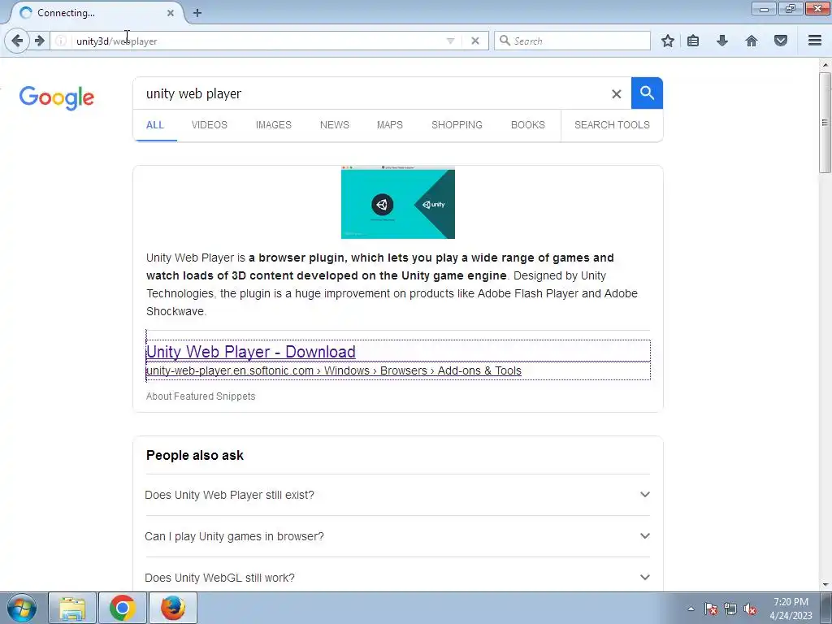Open SEARCH TOOLS options
The height and width of the screenshot is (624, 832).
click(x=612, y=125)
